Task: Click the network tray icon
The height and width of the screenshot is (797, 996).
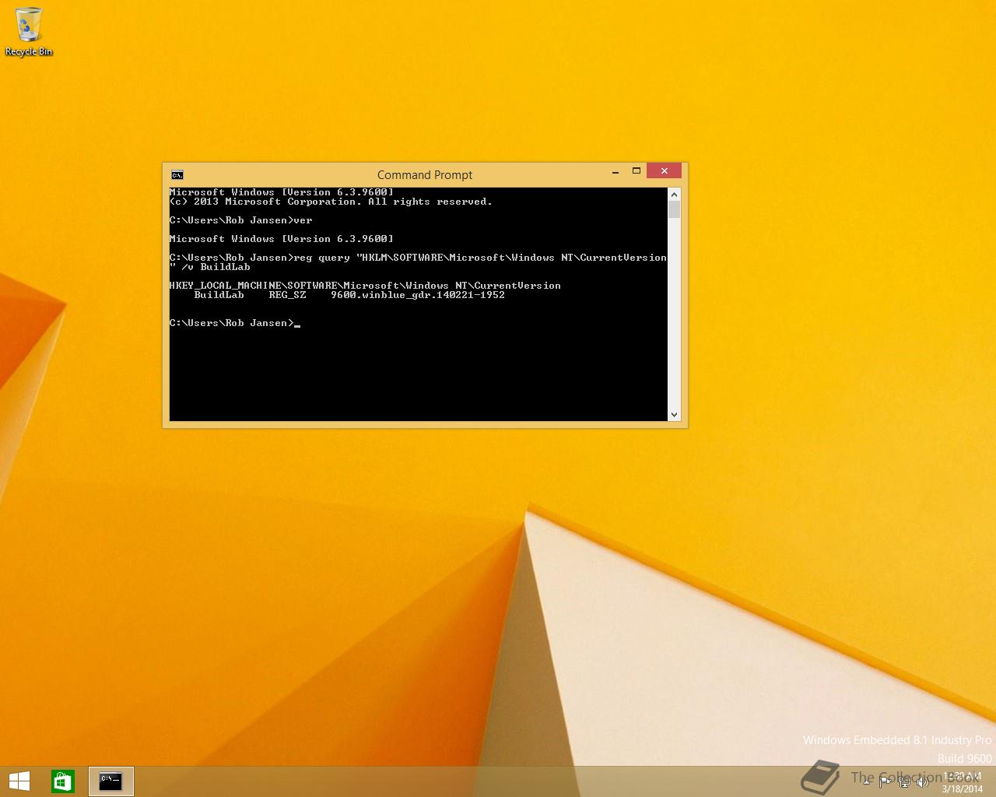Action: [x=904, y=782]
